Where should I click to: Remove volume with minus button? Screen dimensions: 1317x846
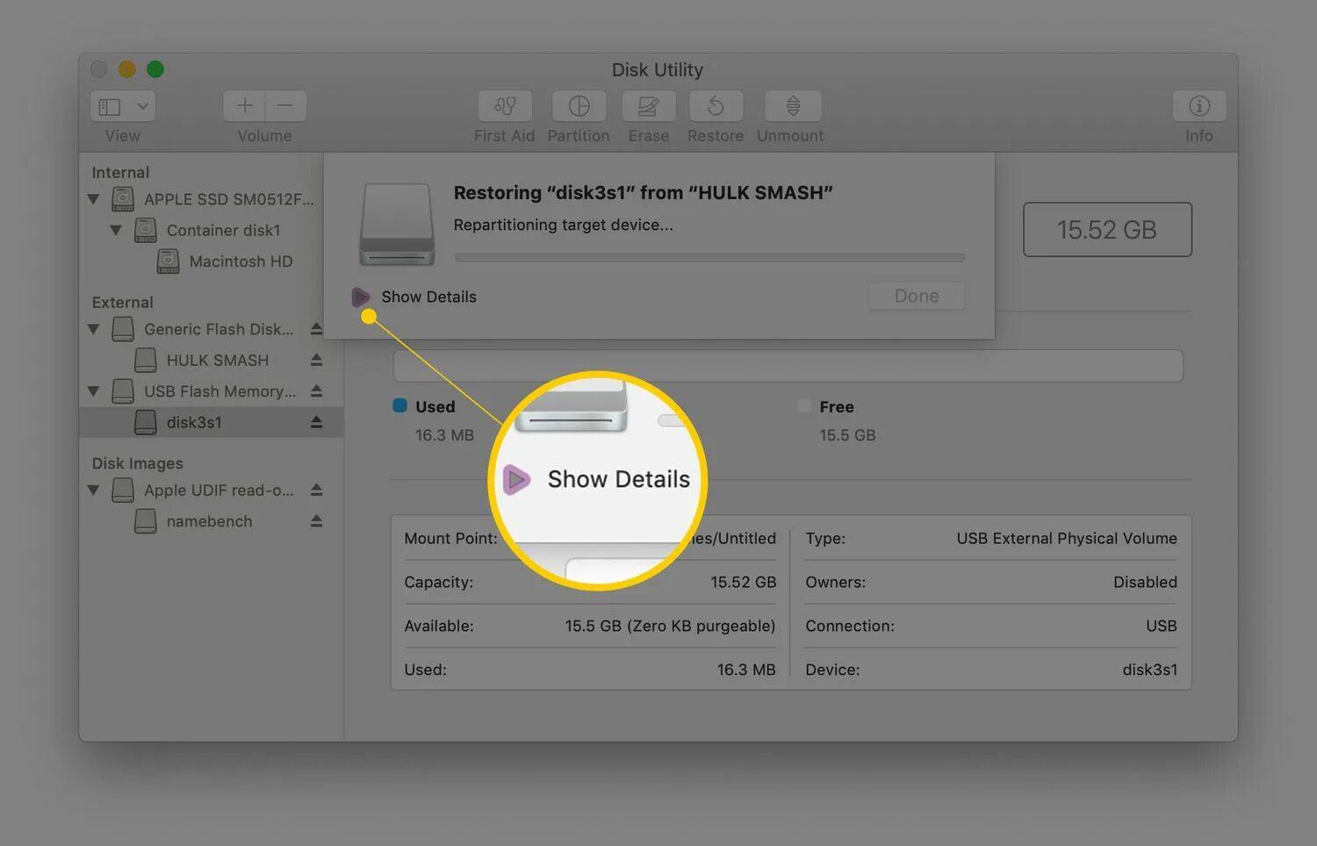285,106
